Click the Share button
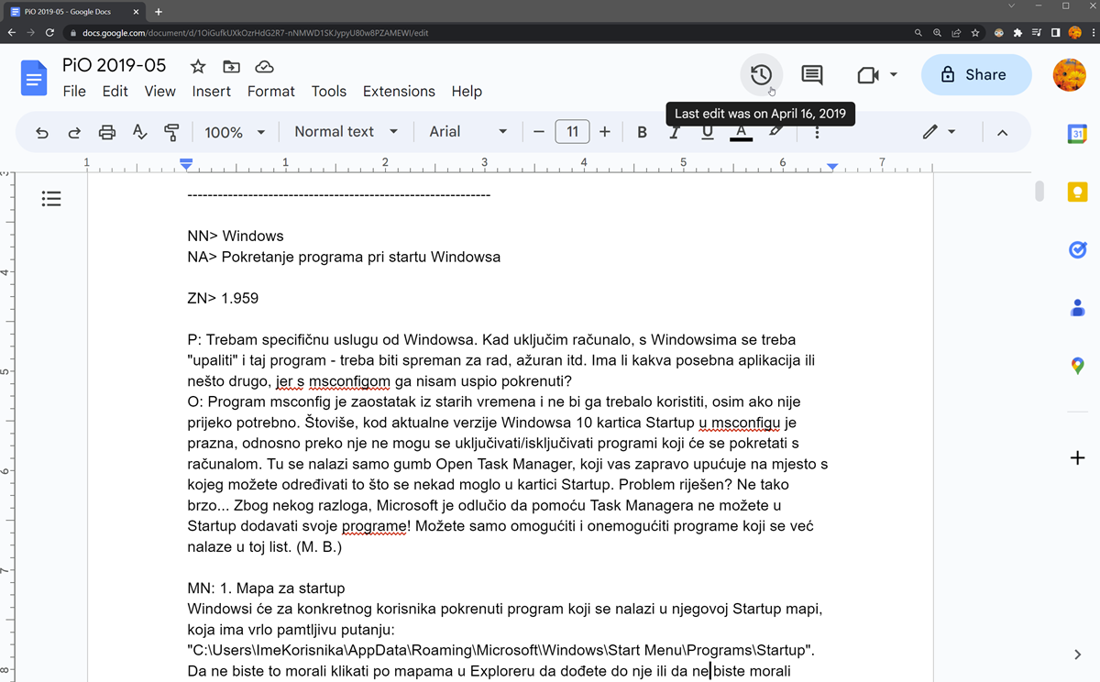1100x682 pixels. (976, 75)
